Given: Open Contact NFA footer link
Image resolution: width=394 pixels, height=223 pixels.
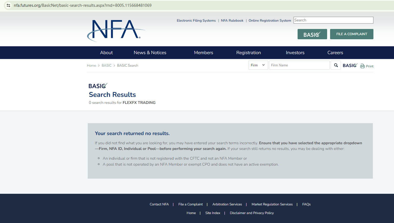Looking at the screenshot, I should 159,204.
